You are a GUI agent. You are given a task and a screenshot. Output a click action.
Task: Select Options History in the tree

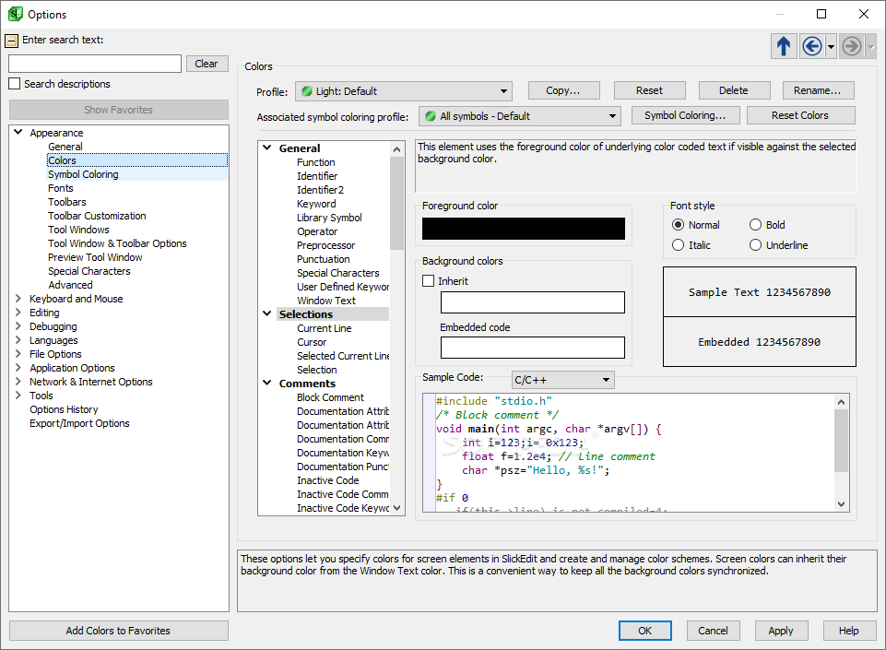(64, 409)
